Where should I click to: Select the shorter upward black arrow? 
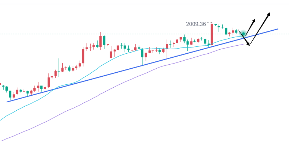point(250,27)
